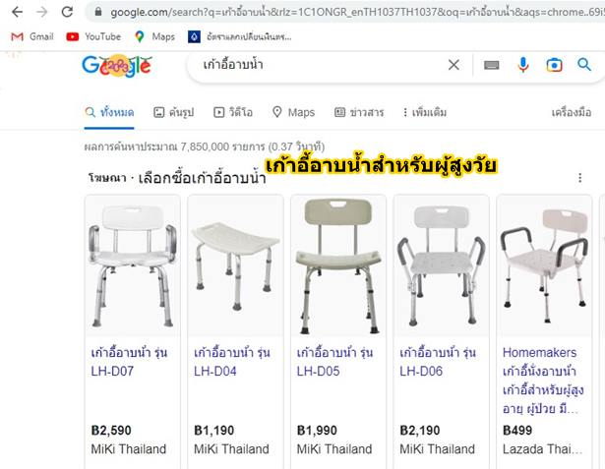Click the LH-D05 chair product image

pyautogui.click(x=338, y=265)
